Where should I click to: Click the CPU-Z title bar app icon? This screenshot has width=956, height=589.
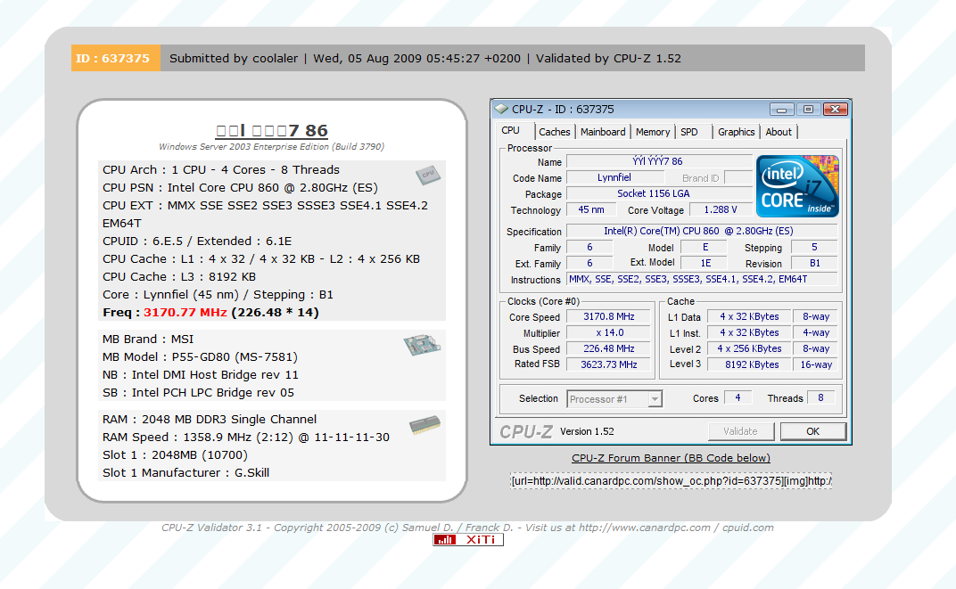tap(501, 109)
